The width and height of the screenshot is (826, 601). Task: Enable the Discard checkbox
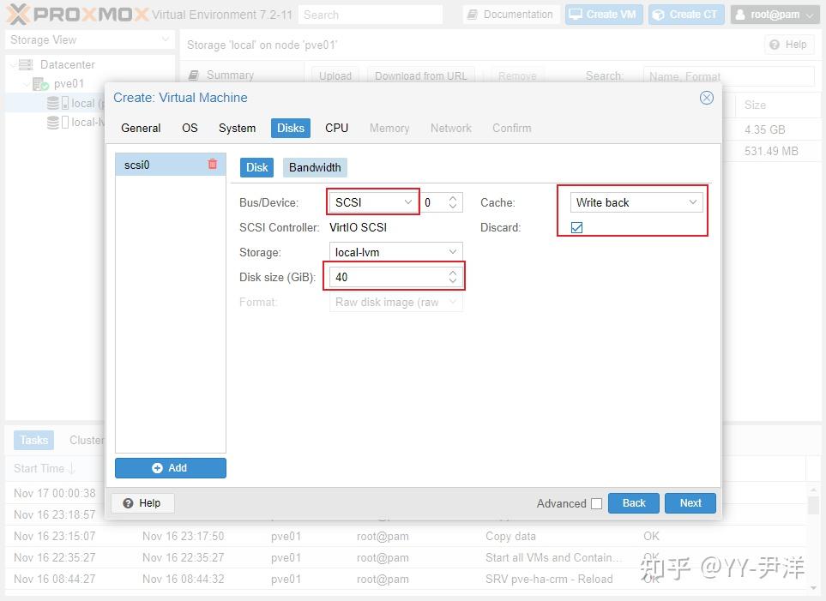576,227
